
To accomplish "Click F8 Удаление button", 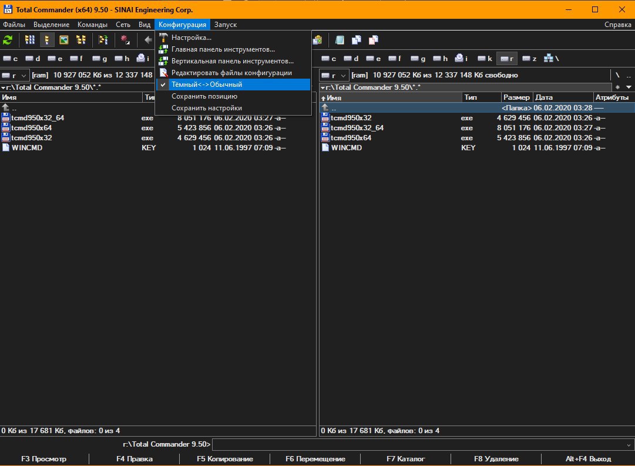I will [x=496, y=459].
